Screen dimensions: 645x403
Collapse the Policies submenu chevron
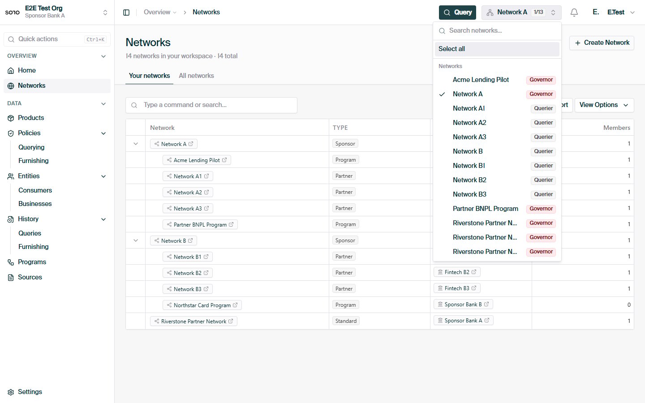click(103, 133)
